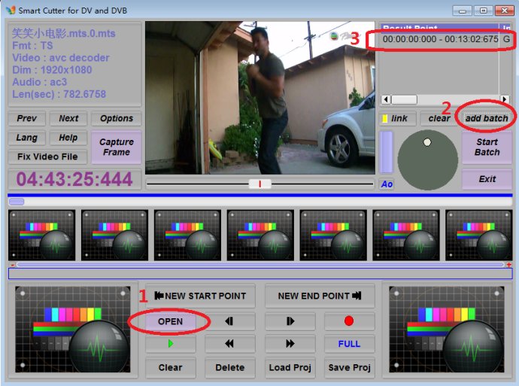This screenshot has width=519, height=386.
Task: Click the video position slider handle
Action: coord(259,184)
